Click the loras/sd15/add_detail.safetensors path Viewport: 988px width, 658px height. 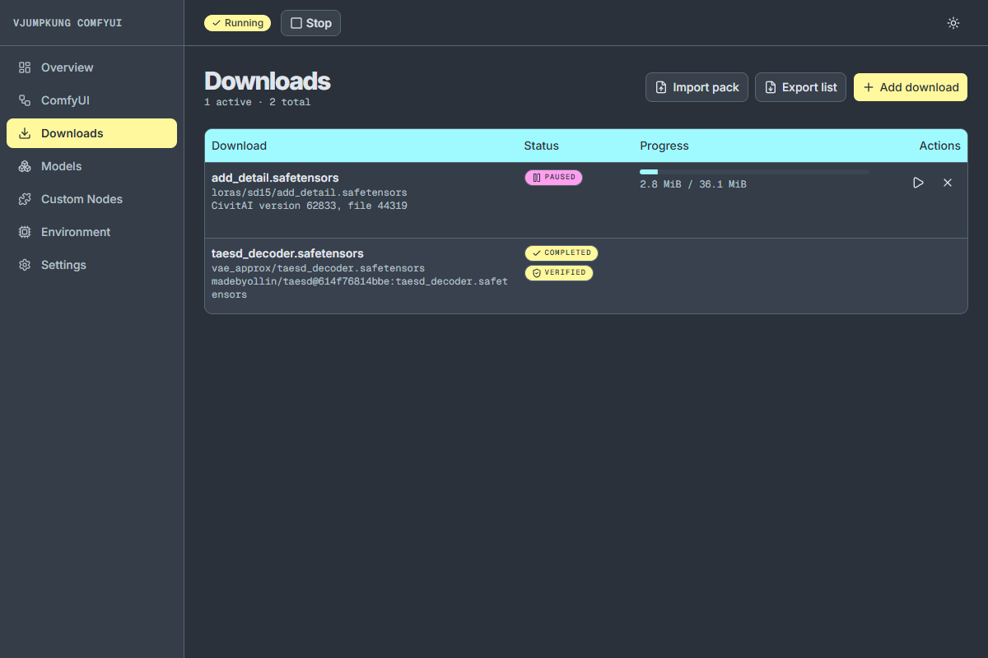tap(310, 192)
